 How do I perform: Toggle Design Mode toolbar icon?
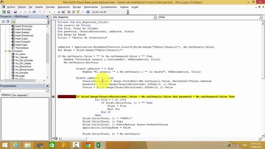click(x=63, y=12)
